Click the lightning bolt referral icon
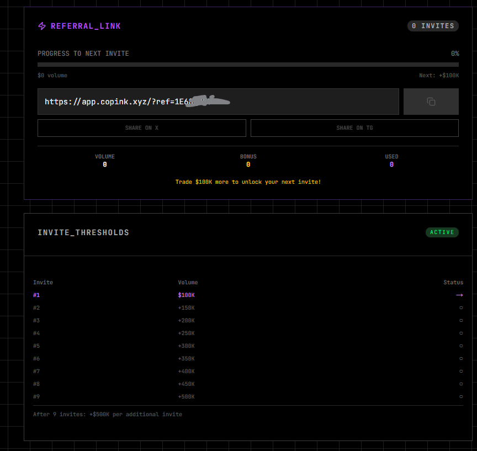 [x=42, y=26]
